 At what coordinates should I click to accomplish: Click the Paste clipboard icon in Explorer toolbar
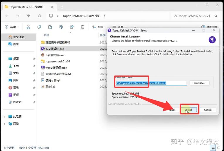[50, 27]
